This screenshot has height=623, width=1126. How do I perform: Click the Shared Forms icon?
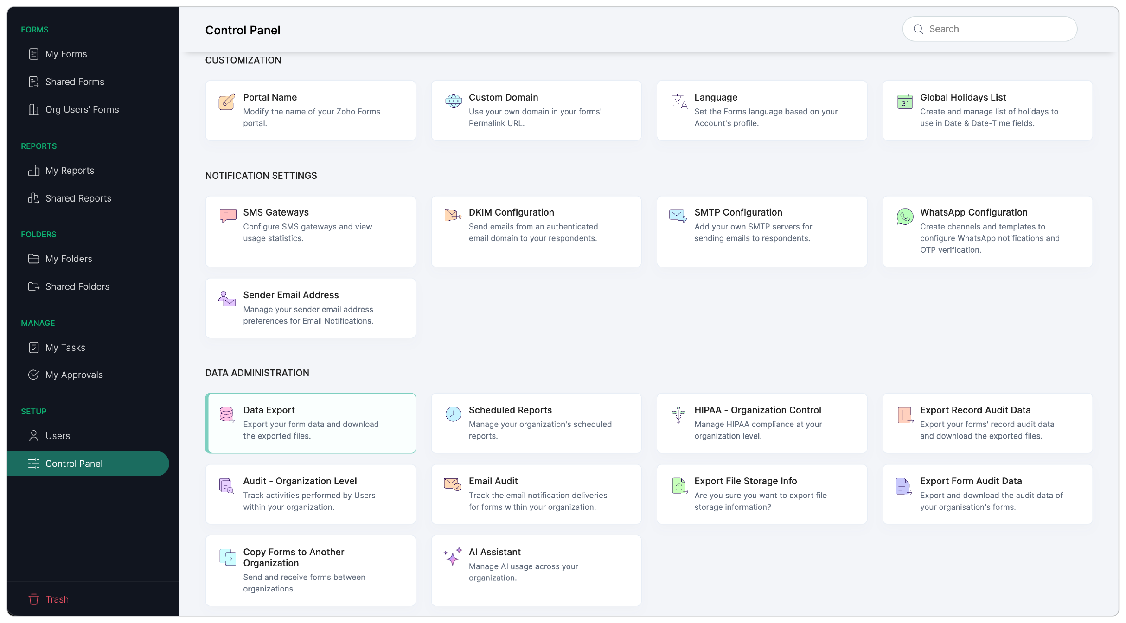33,82
